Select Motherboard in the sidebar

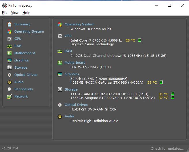(x=24, y=53)
